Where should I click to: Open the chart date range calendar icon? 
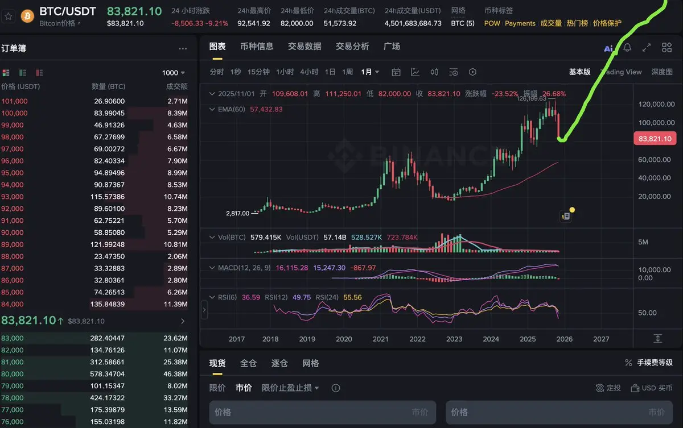tap(396, 72)
